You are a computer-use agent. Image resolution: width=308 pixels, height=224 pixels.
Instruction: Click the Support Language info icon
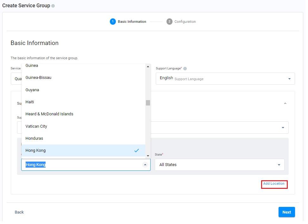point(185,68)
